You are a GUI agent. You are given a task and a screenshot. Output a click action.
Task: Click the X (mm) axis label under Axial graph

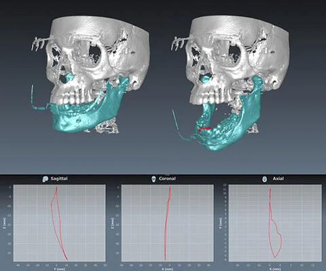pyautogui.click(x=274, y=269)
